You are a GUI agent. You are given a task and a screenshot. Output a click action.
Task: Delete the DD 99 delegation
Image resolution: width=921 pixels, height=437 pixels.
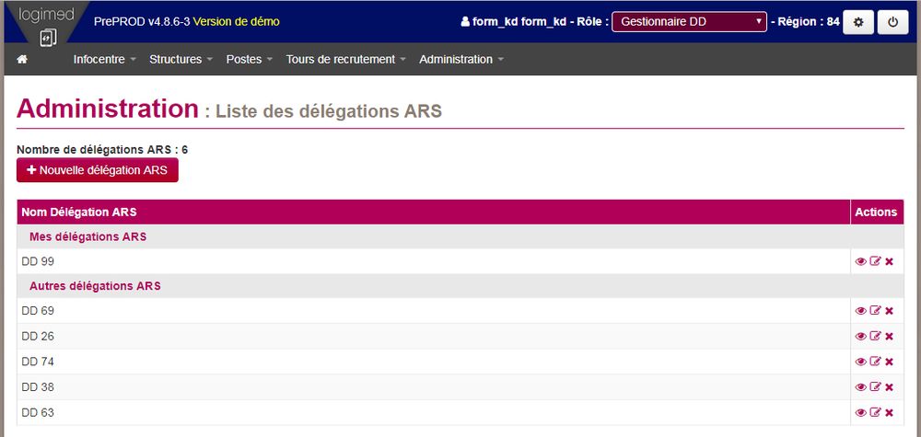[889, 261]
